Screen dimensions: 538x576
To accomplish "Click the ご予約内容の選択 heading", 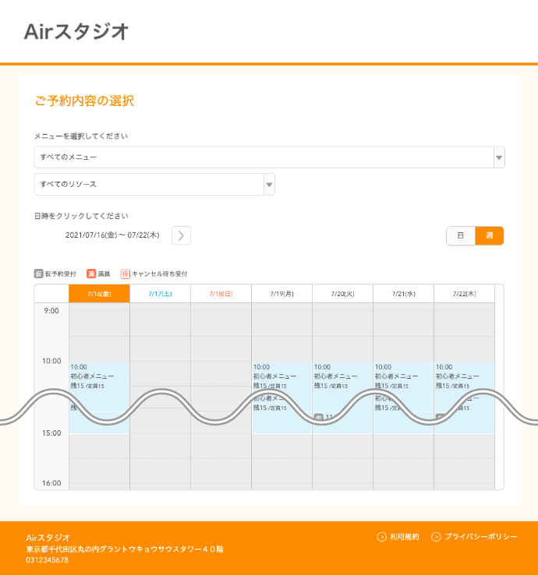I will point(84,101).
